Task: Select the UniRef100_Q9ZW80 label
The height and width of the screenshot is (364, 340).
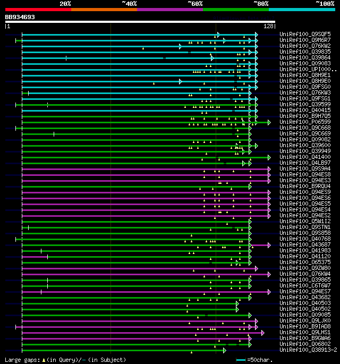Action: [305, 268]
